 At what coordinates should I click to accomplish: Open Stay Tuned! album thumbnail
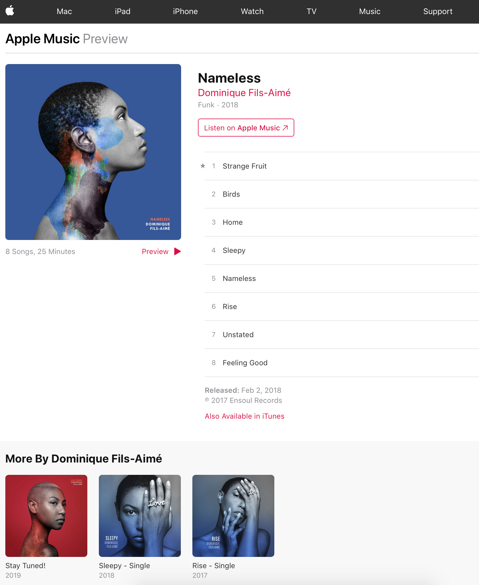tap(46, 516)
